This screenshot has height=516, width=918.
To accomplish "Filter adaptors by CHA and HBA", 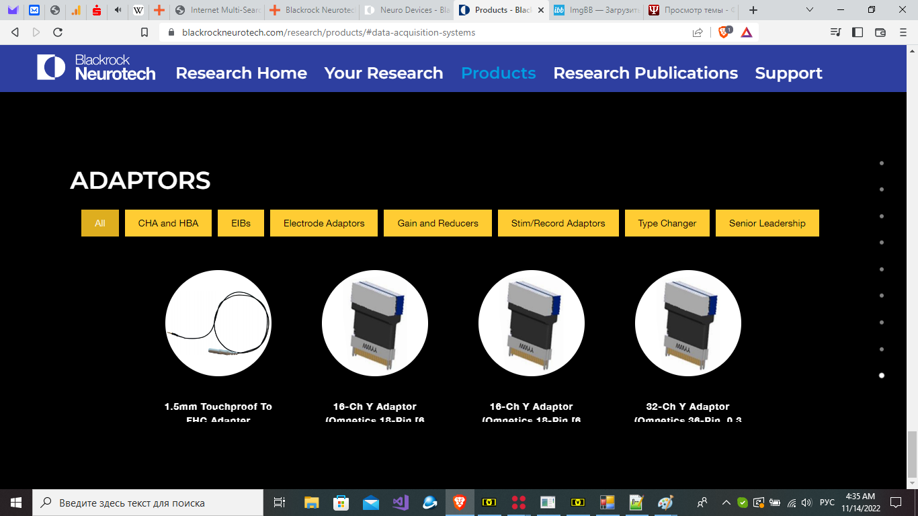I will (168, 223).
